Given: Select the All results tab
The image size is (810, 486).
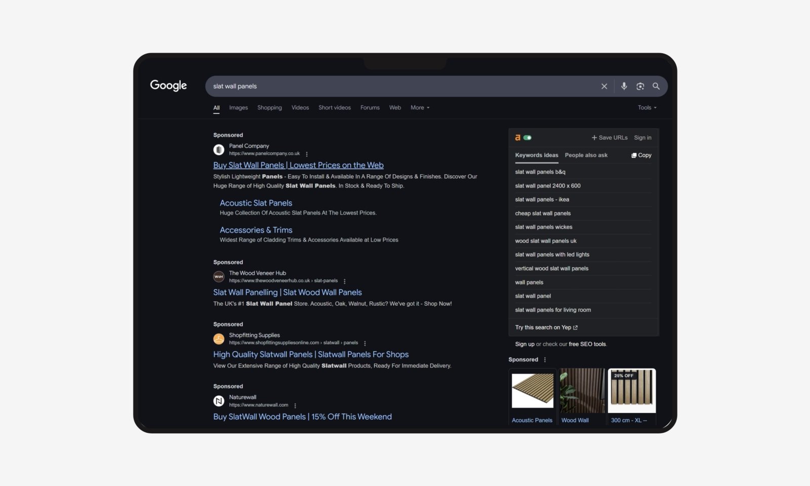Looking at the screenshot, I should pos(217,108).
